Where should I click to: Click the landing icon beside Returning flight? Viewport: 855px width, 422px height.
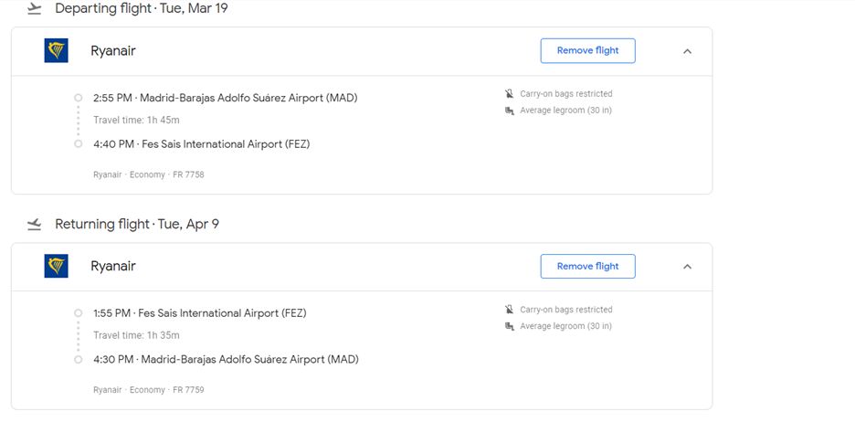(x=34, y=225)
